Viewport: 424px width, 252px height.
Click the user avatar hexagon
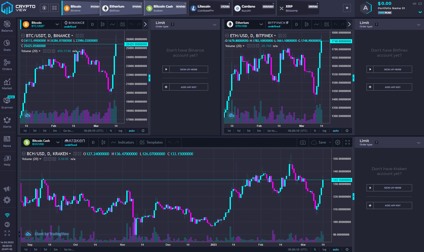[366, 8]
